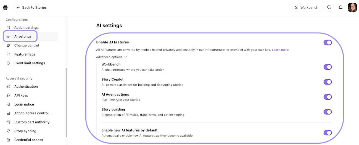Open Action settings in sidebar
The height and width of the screenshot is (145, 359).
click(x=26, y=28)
